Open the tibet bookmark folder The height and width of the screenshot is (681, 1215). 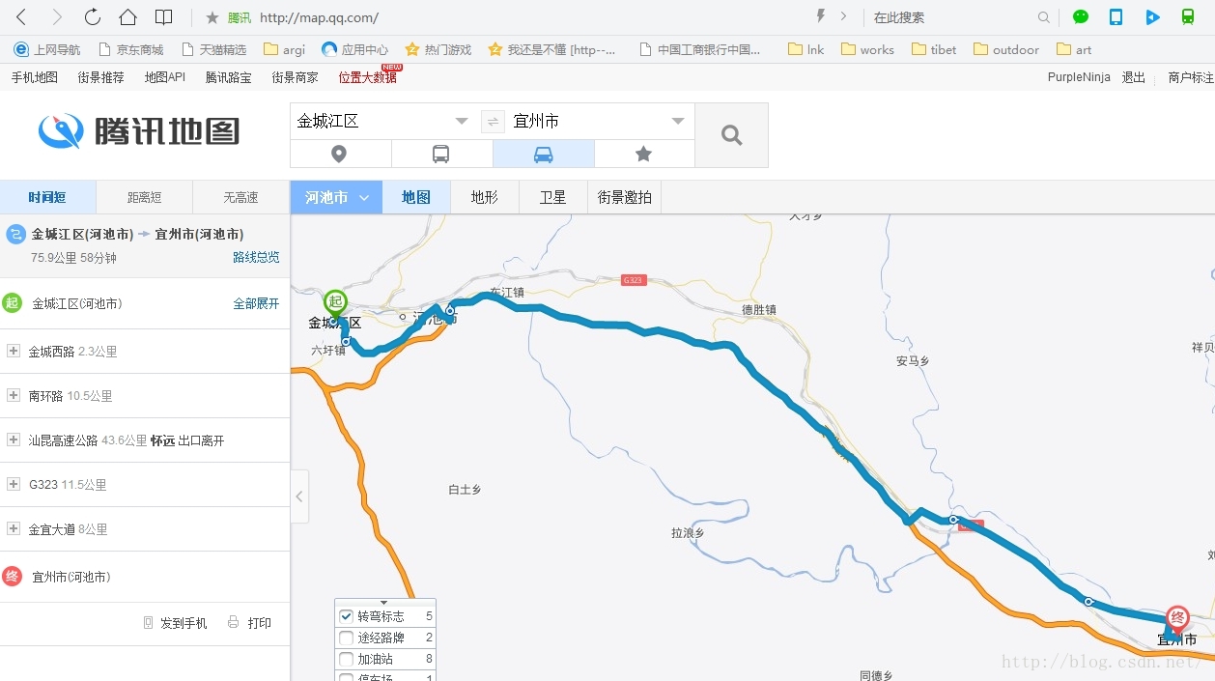coord(935,49)
